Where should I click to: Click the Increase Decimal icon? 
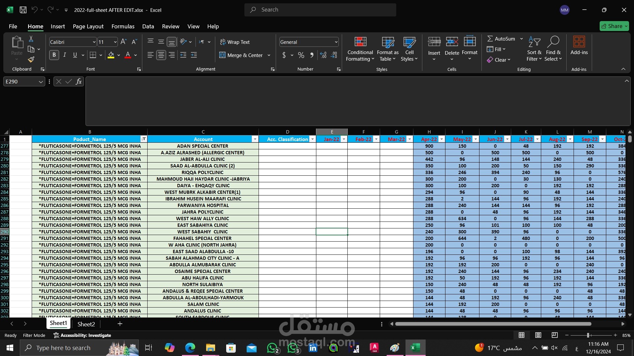(323, 55)
